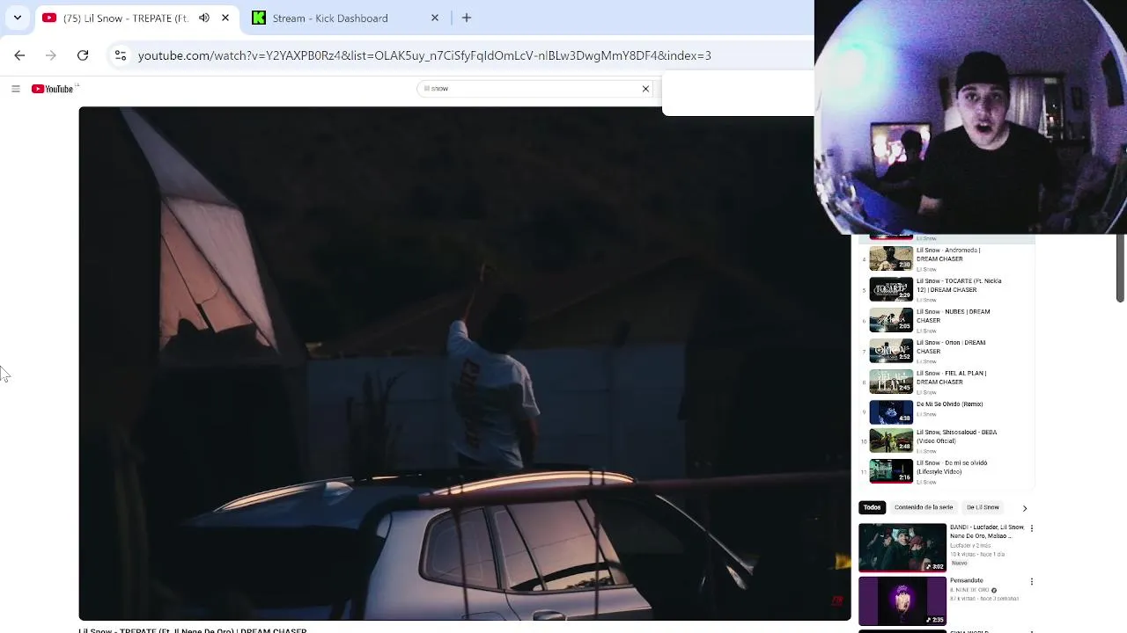1127x633 pixels.
Task: Play Lil Snow, Shisosaloud - BEBA title
Action: coord(956,436)
